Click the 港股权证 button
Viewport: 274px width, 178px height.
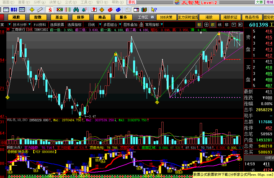click(231, 17)
